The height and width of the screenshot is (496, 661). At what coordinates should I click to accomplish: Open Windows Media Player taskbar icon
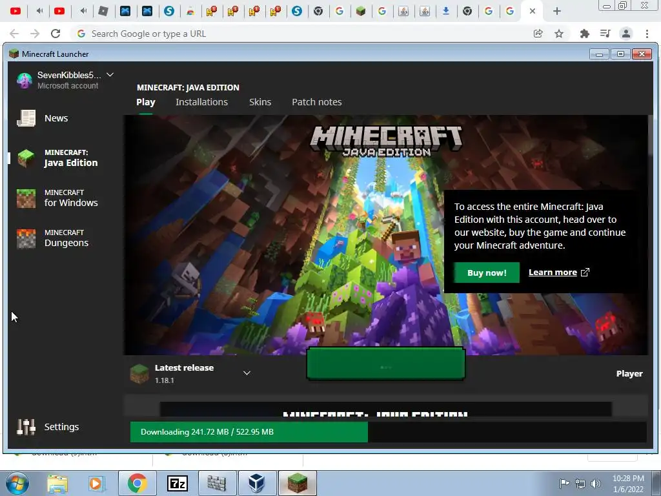click(x=96, y=483)
